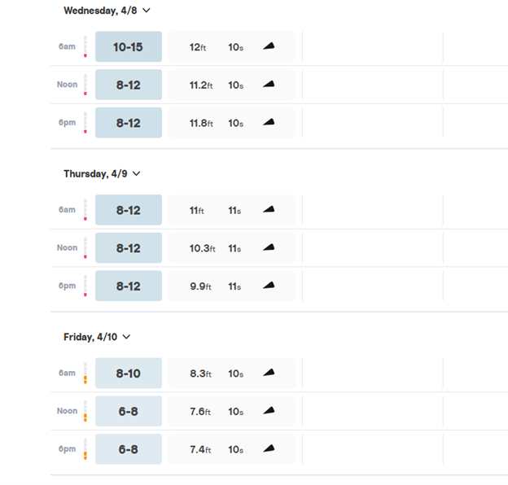508x485 pixels.
Task: Click swell direction arrow for Friday 6pm
Action: click(269, 449)
